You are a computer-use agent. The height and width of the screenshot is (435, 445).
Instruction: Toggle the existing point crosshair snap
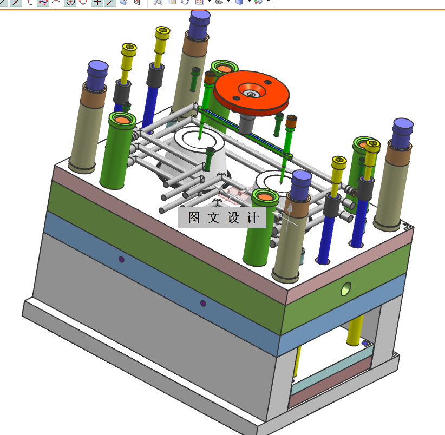[x=97, y=2]
